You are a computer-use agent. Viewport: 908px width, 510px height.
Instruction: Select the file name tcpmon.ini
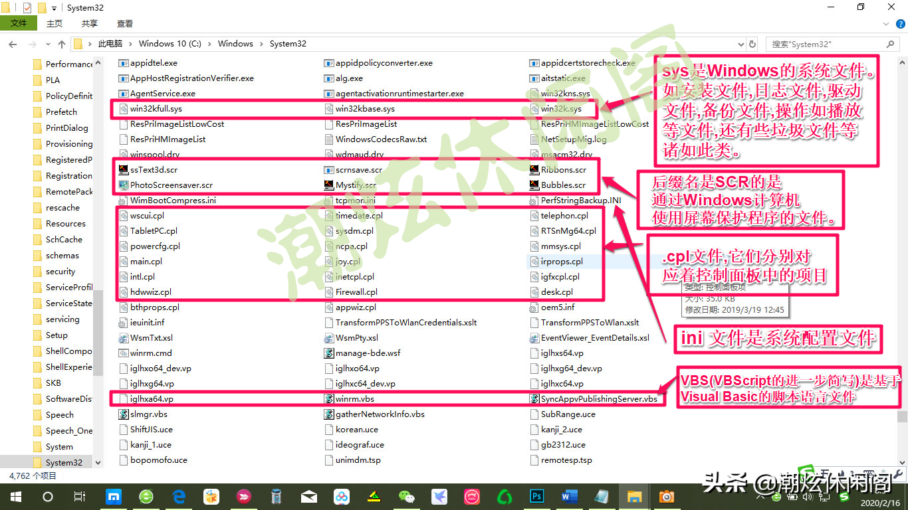(x=356, y=201)
